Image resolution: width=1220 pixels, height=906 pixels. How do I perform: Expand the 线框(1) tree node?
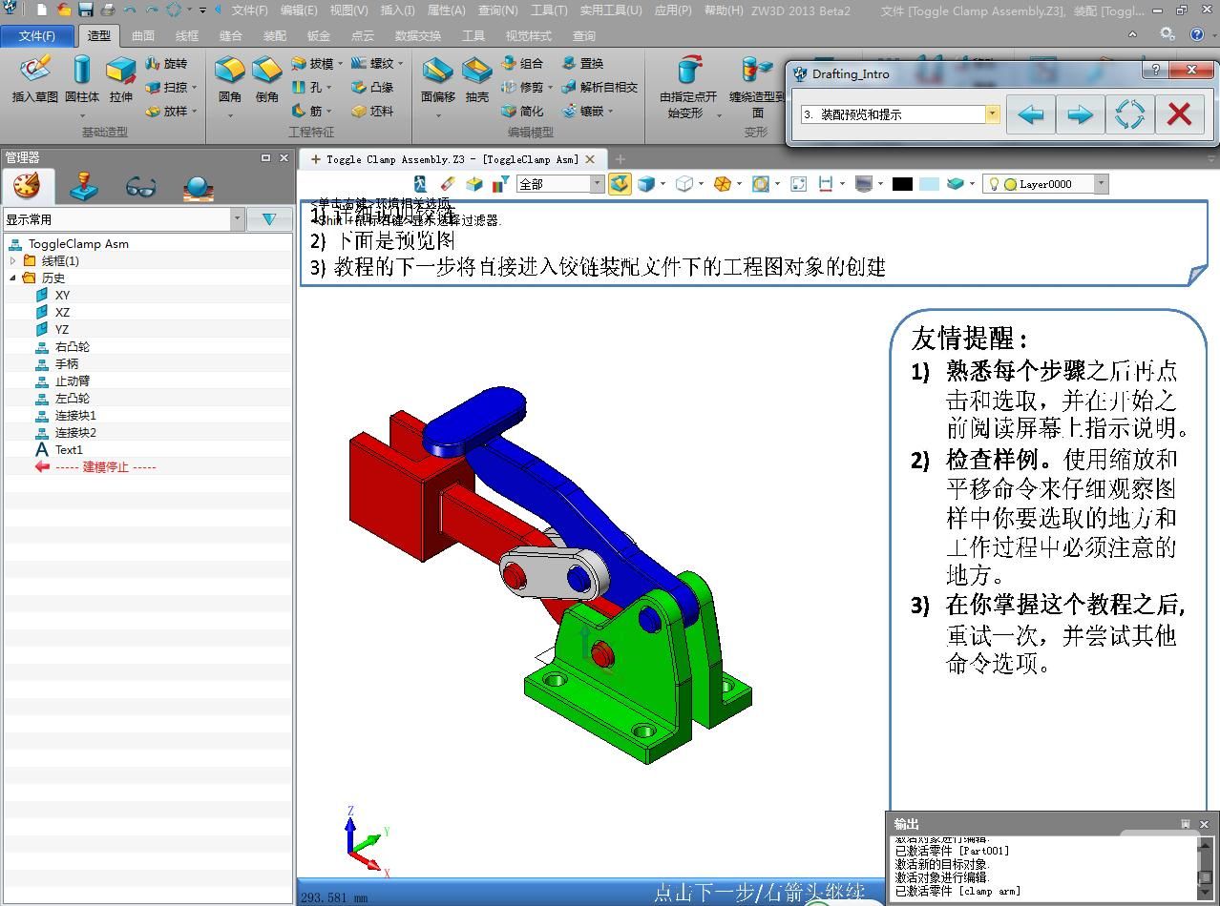13,260
